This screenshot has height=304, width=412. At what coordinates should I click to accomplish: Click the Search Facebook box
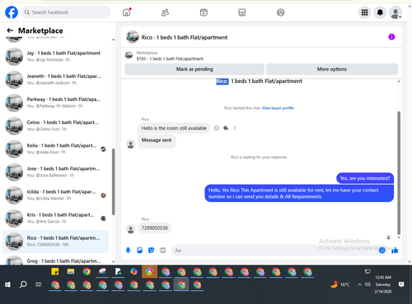point(66,12)
